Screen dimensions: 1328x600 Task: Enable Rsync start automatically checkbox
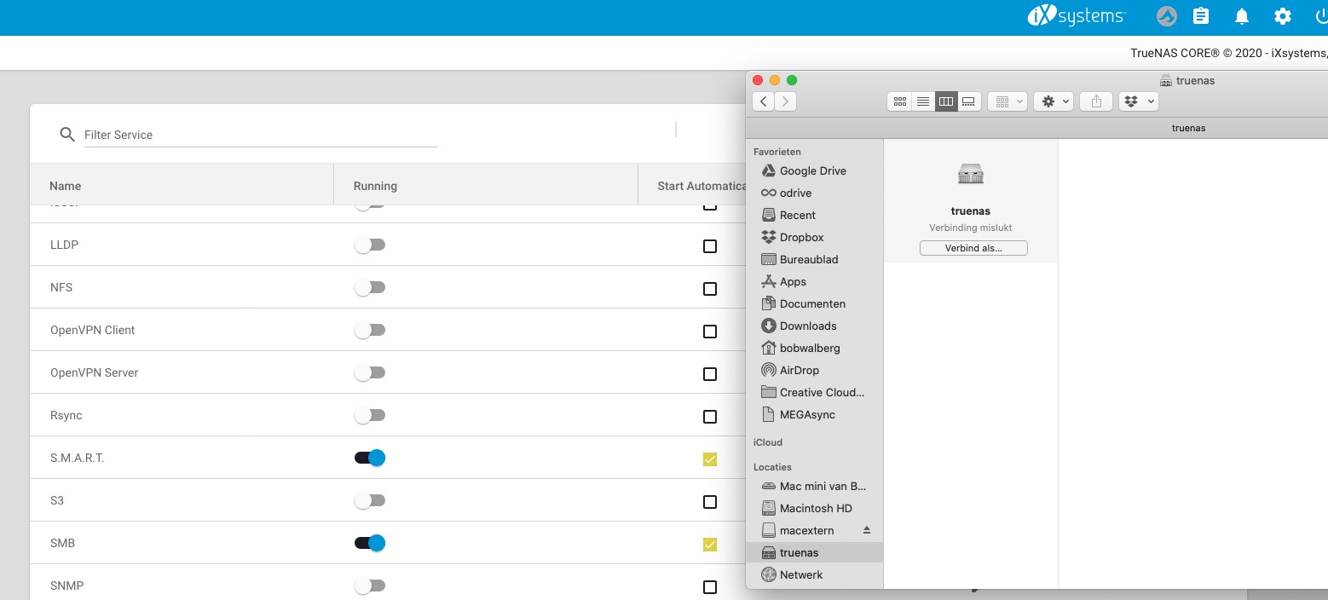point(710,417)
